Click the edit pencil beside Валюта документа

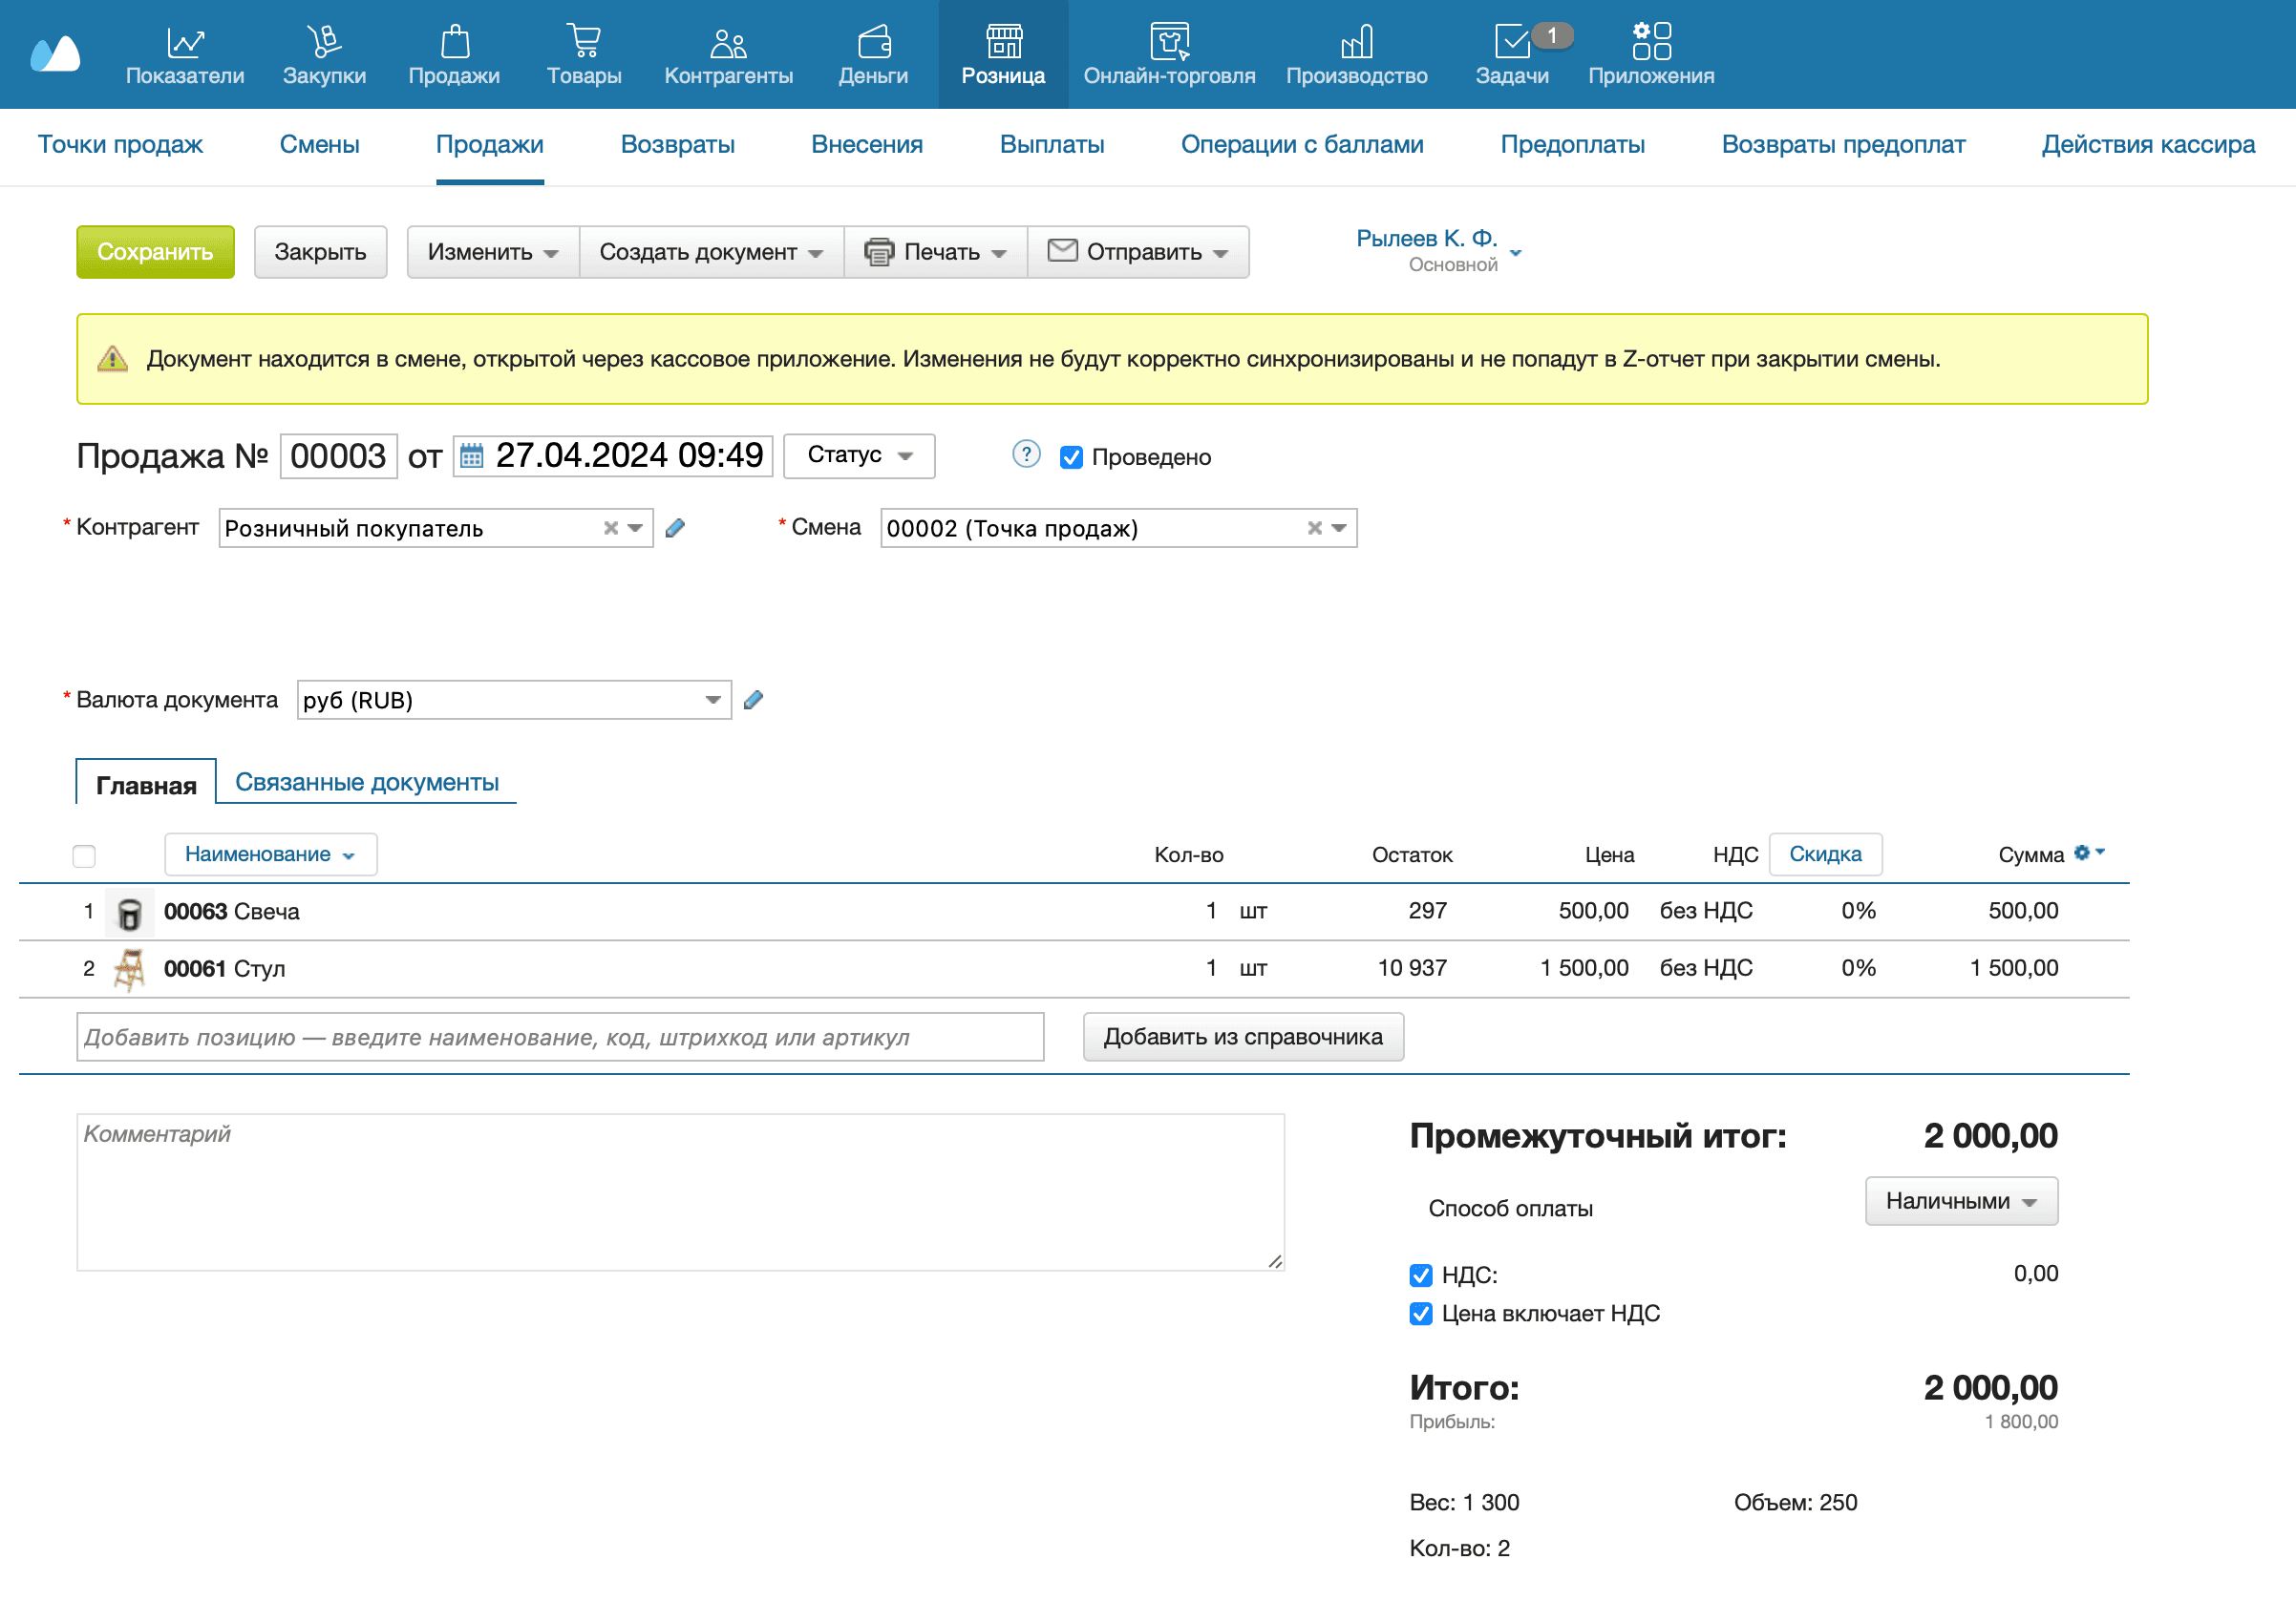coord(754,700)
